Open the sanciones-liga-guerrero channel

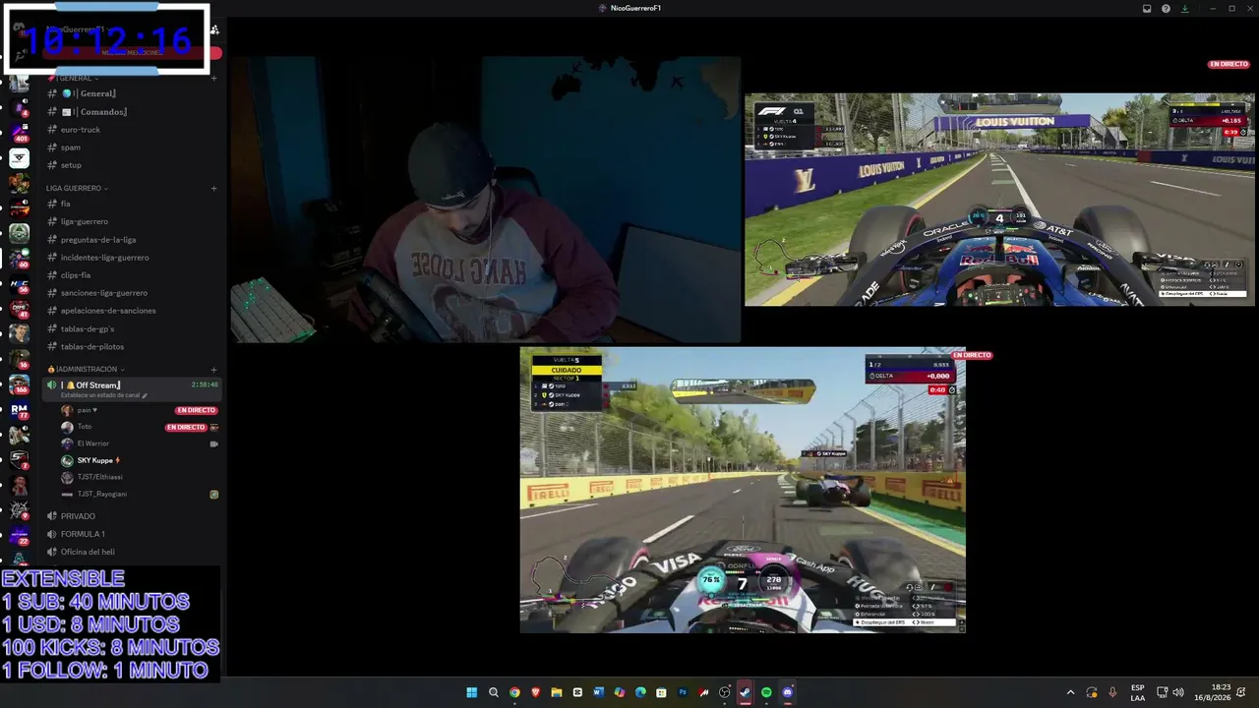132,293
